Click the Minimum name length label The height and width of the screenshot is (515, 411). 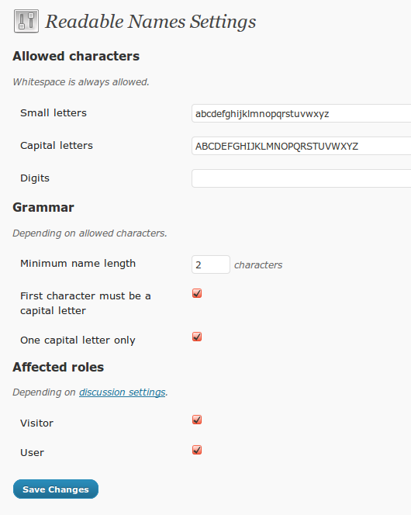coord(78,264)
